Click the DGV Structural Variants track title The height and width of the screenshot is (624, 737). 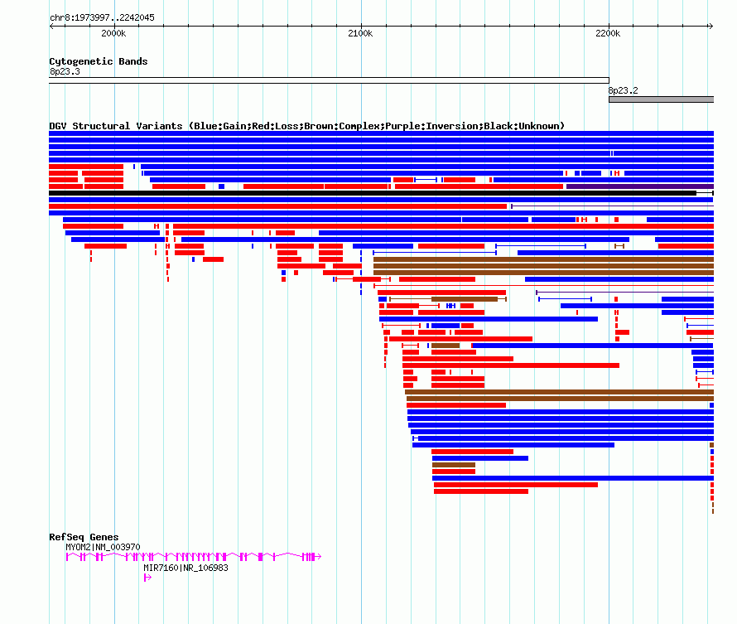coord(307,126)
